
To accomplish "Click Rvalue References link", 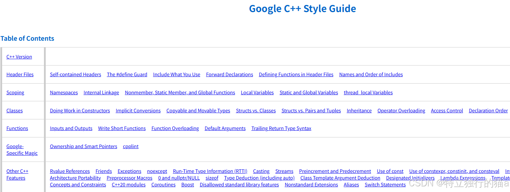I will pyautogui.click(x=70, y=171).
